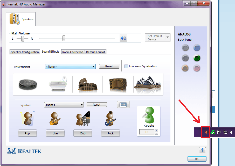Click the middle-row gray back panel jack
Viewport: 235px width, 166px height.
pyautogui.click(x=185, y=58)
